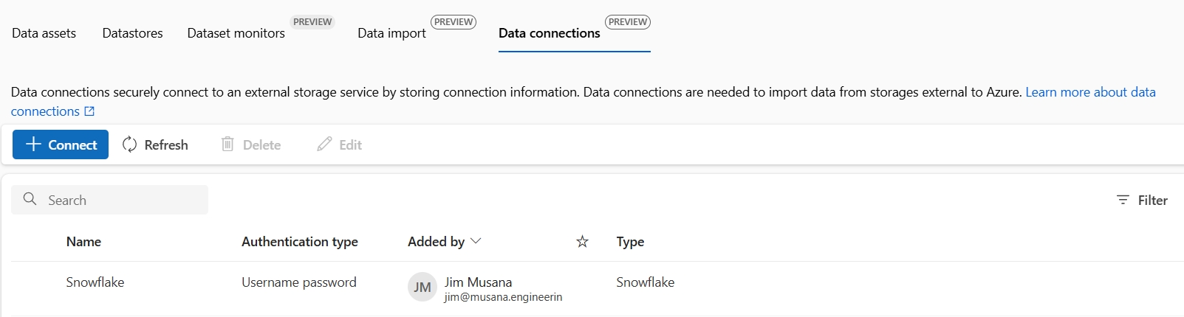Click the Refresh circular arrows icon
Image resolution: width=1184 pixels, height=317 pixels.
coord(130,144)
